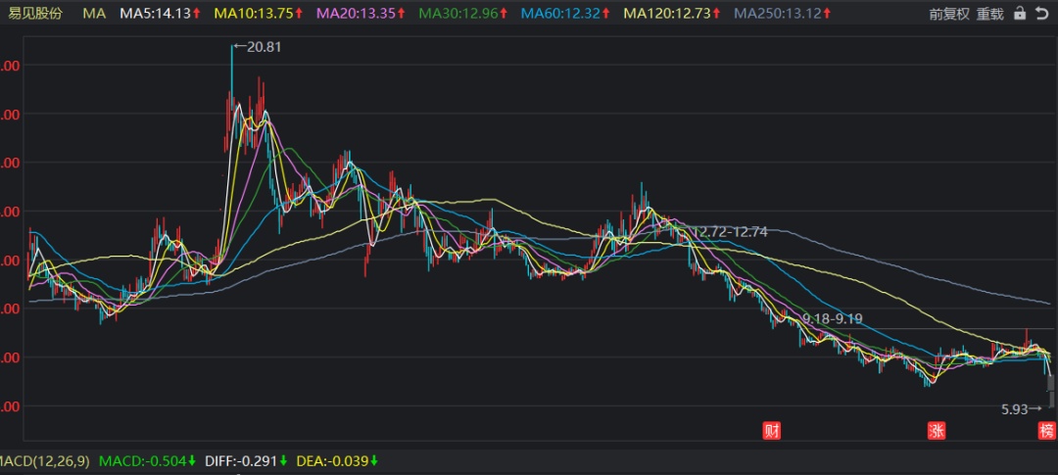
Task: Click the red up arrow beside MA5
Action: [x=197, y=14]
